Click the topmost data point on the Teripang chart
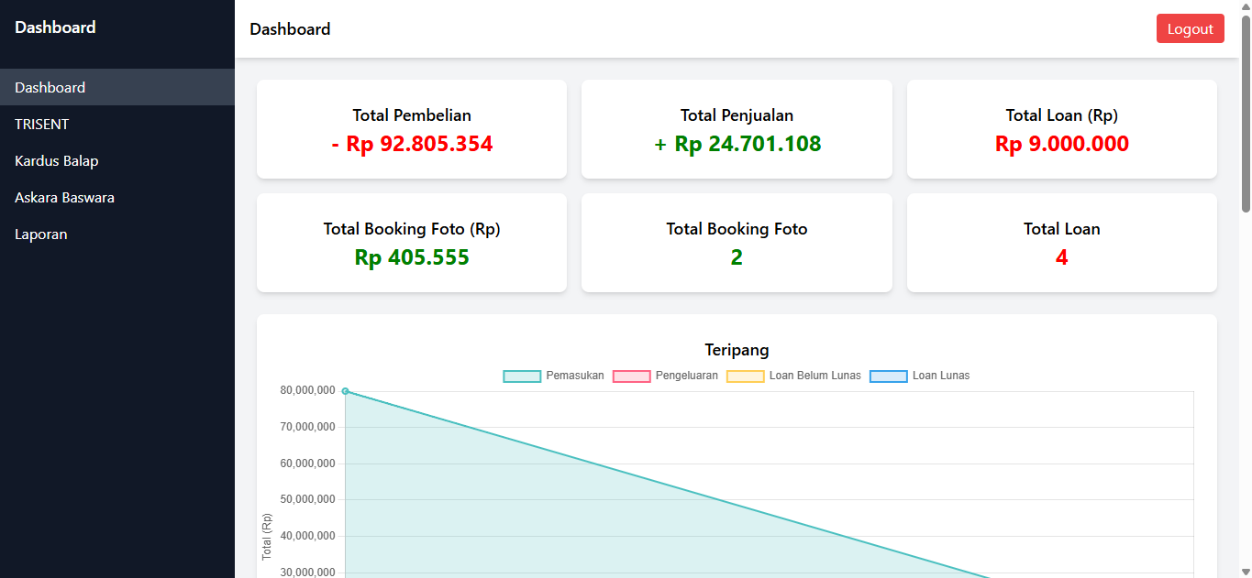This screenshot has height=578, width=1252. 346,389
